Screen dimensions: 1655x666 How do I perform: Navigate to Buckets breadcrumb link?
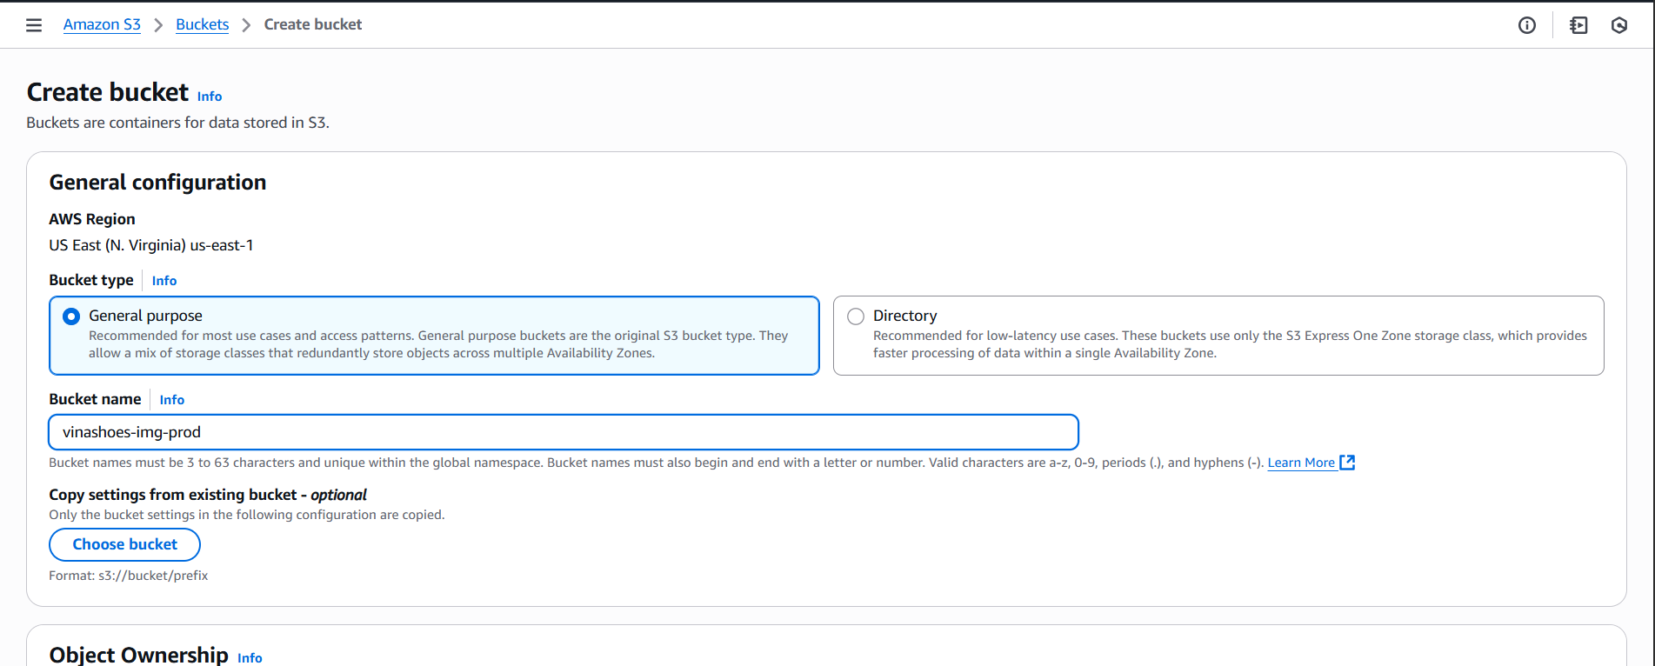202,24
